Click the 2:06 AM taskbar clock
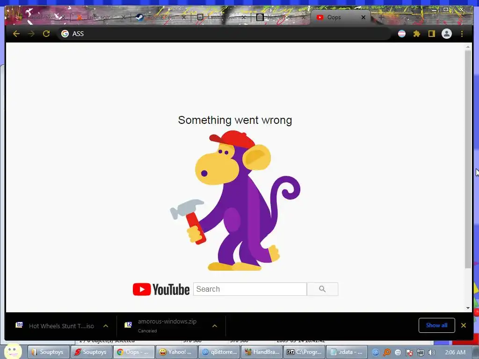479x359 pixels. (x=455, y=352)
